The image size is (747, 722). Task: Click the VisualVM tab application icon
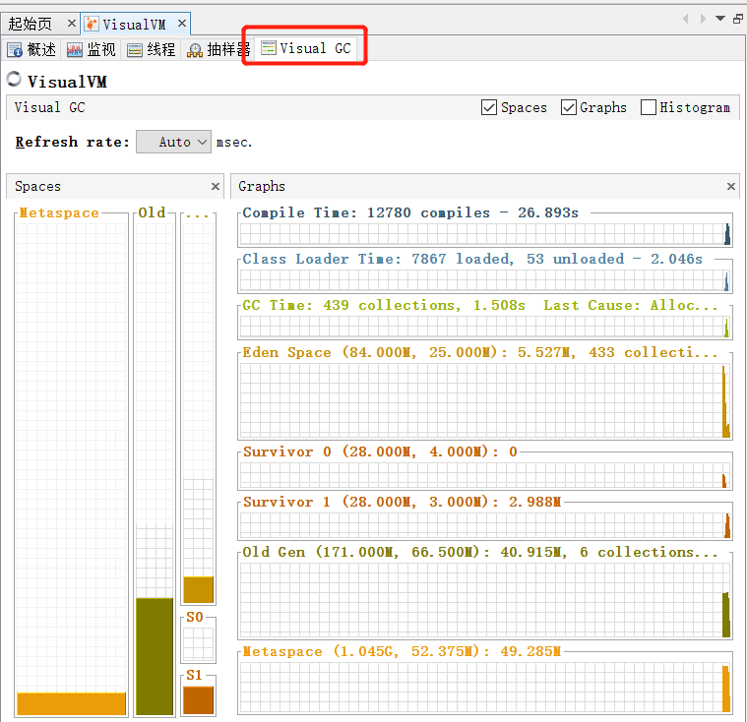point(92,24)
